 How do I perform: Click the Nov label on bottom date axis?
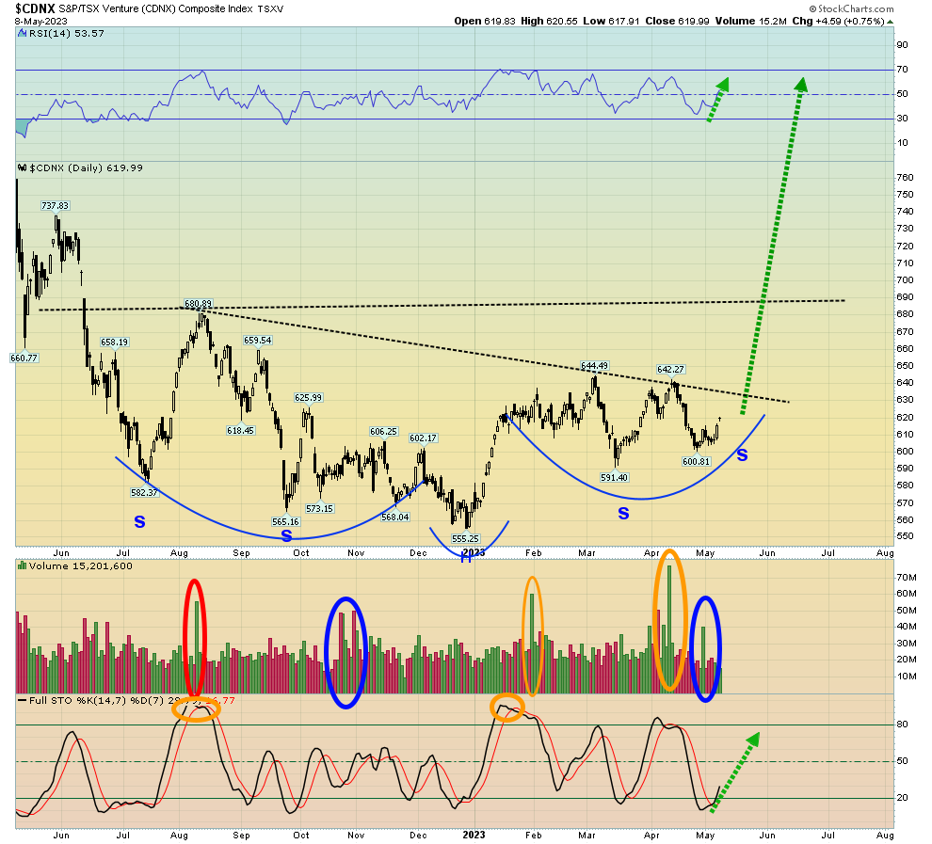(356, 836)
